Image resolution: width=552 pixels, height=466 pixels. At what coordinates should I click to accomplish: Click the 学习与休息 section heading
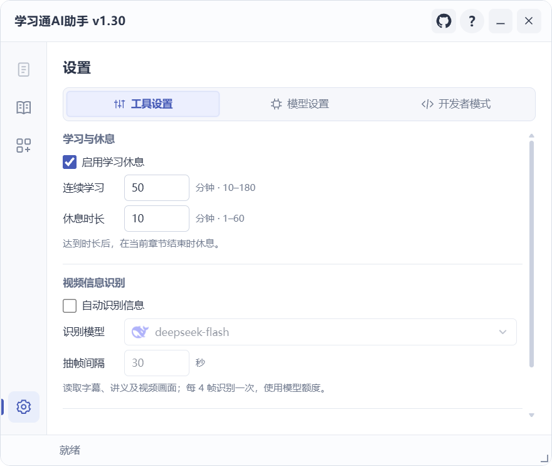coord(88,139)
